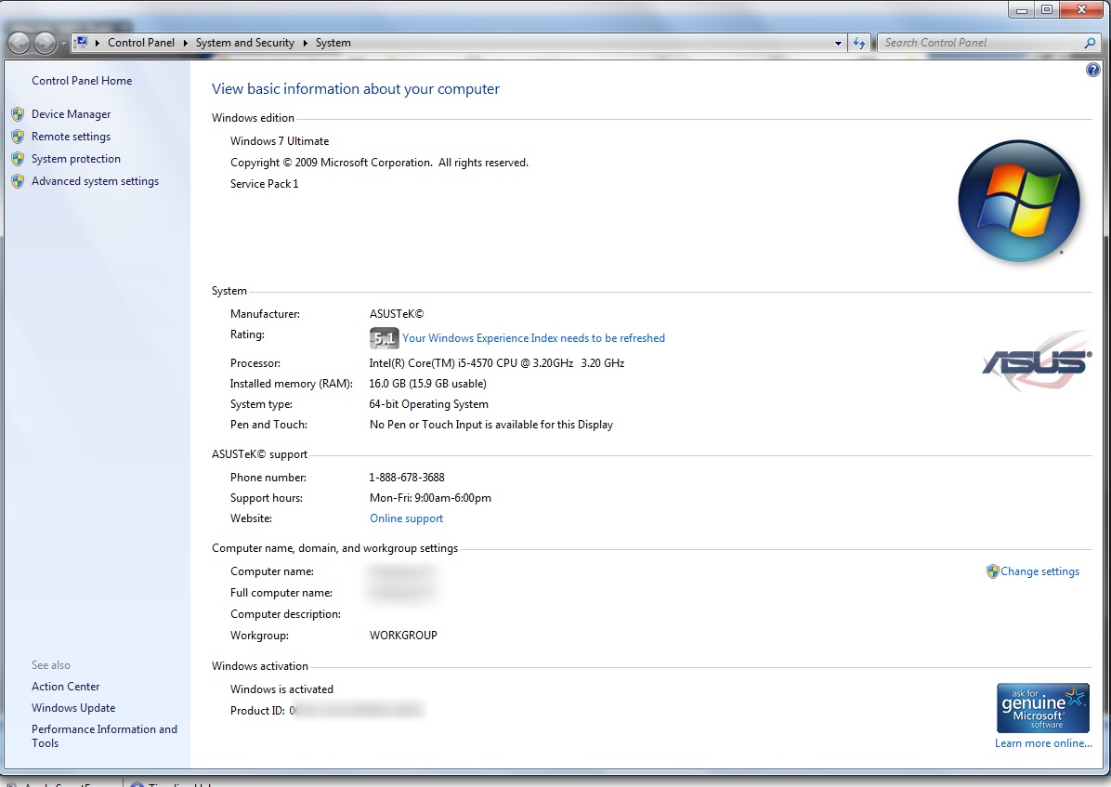The height and width of the screenshot is (787, 1111).
Task: Open Device Manager
Action: [x=71, y=114]
